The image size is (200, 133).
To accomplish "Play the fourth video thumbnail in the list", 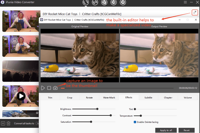I will (21, 96).
